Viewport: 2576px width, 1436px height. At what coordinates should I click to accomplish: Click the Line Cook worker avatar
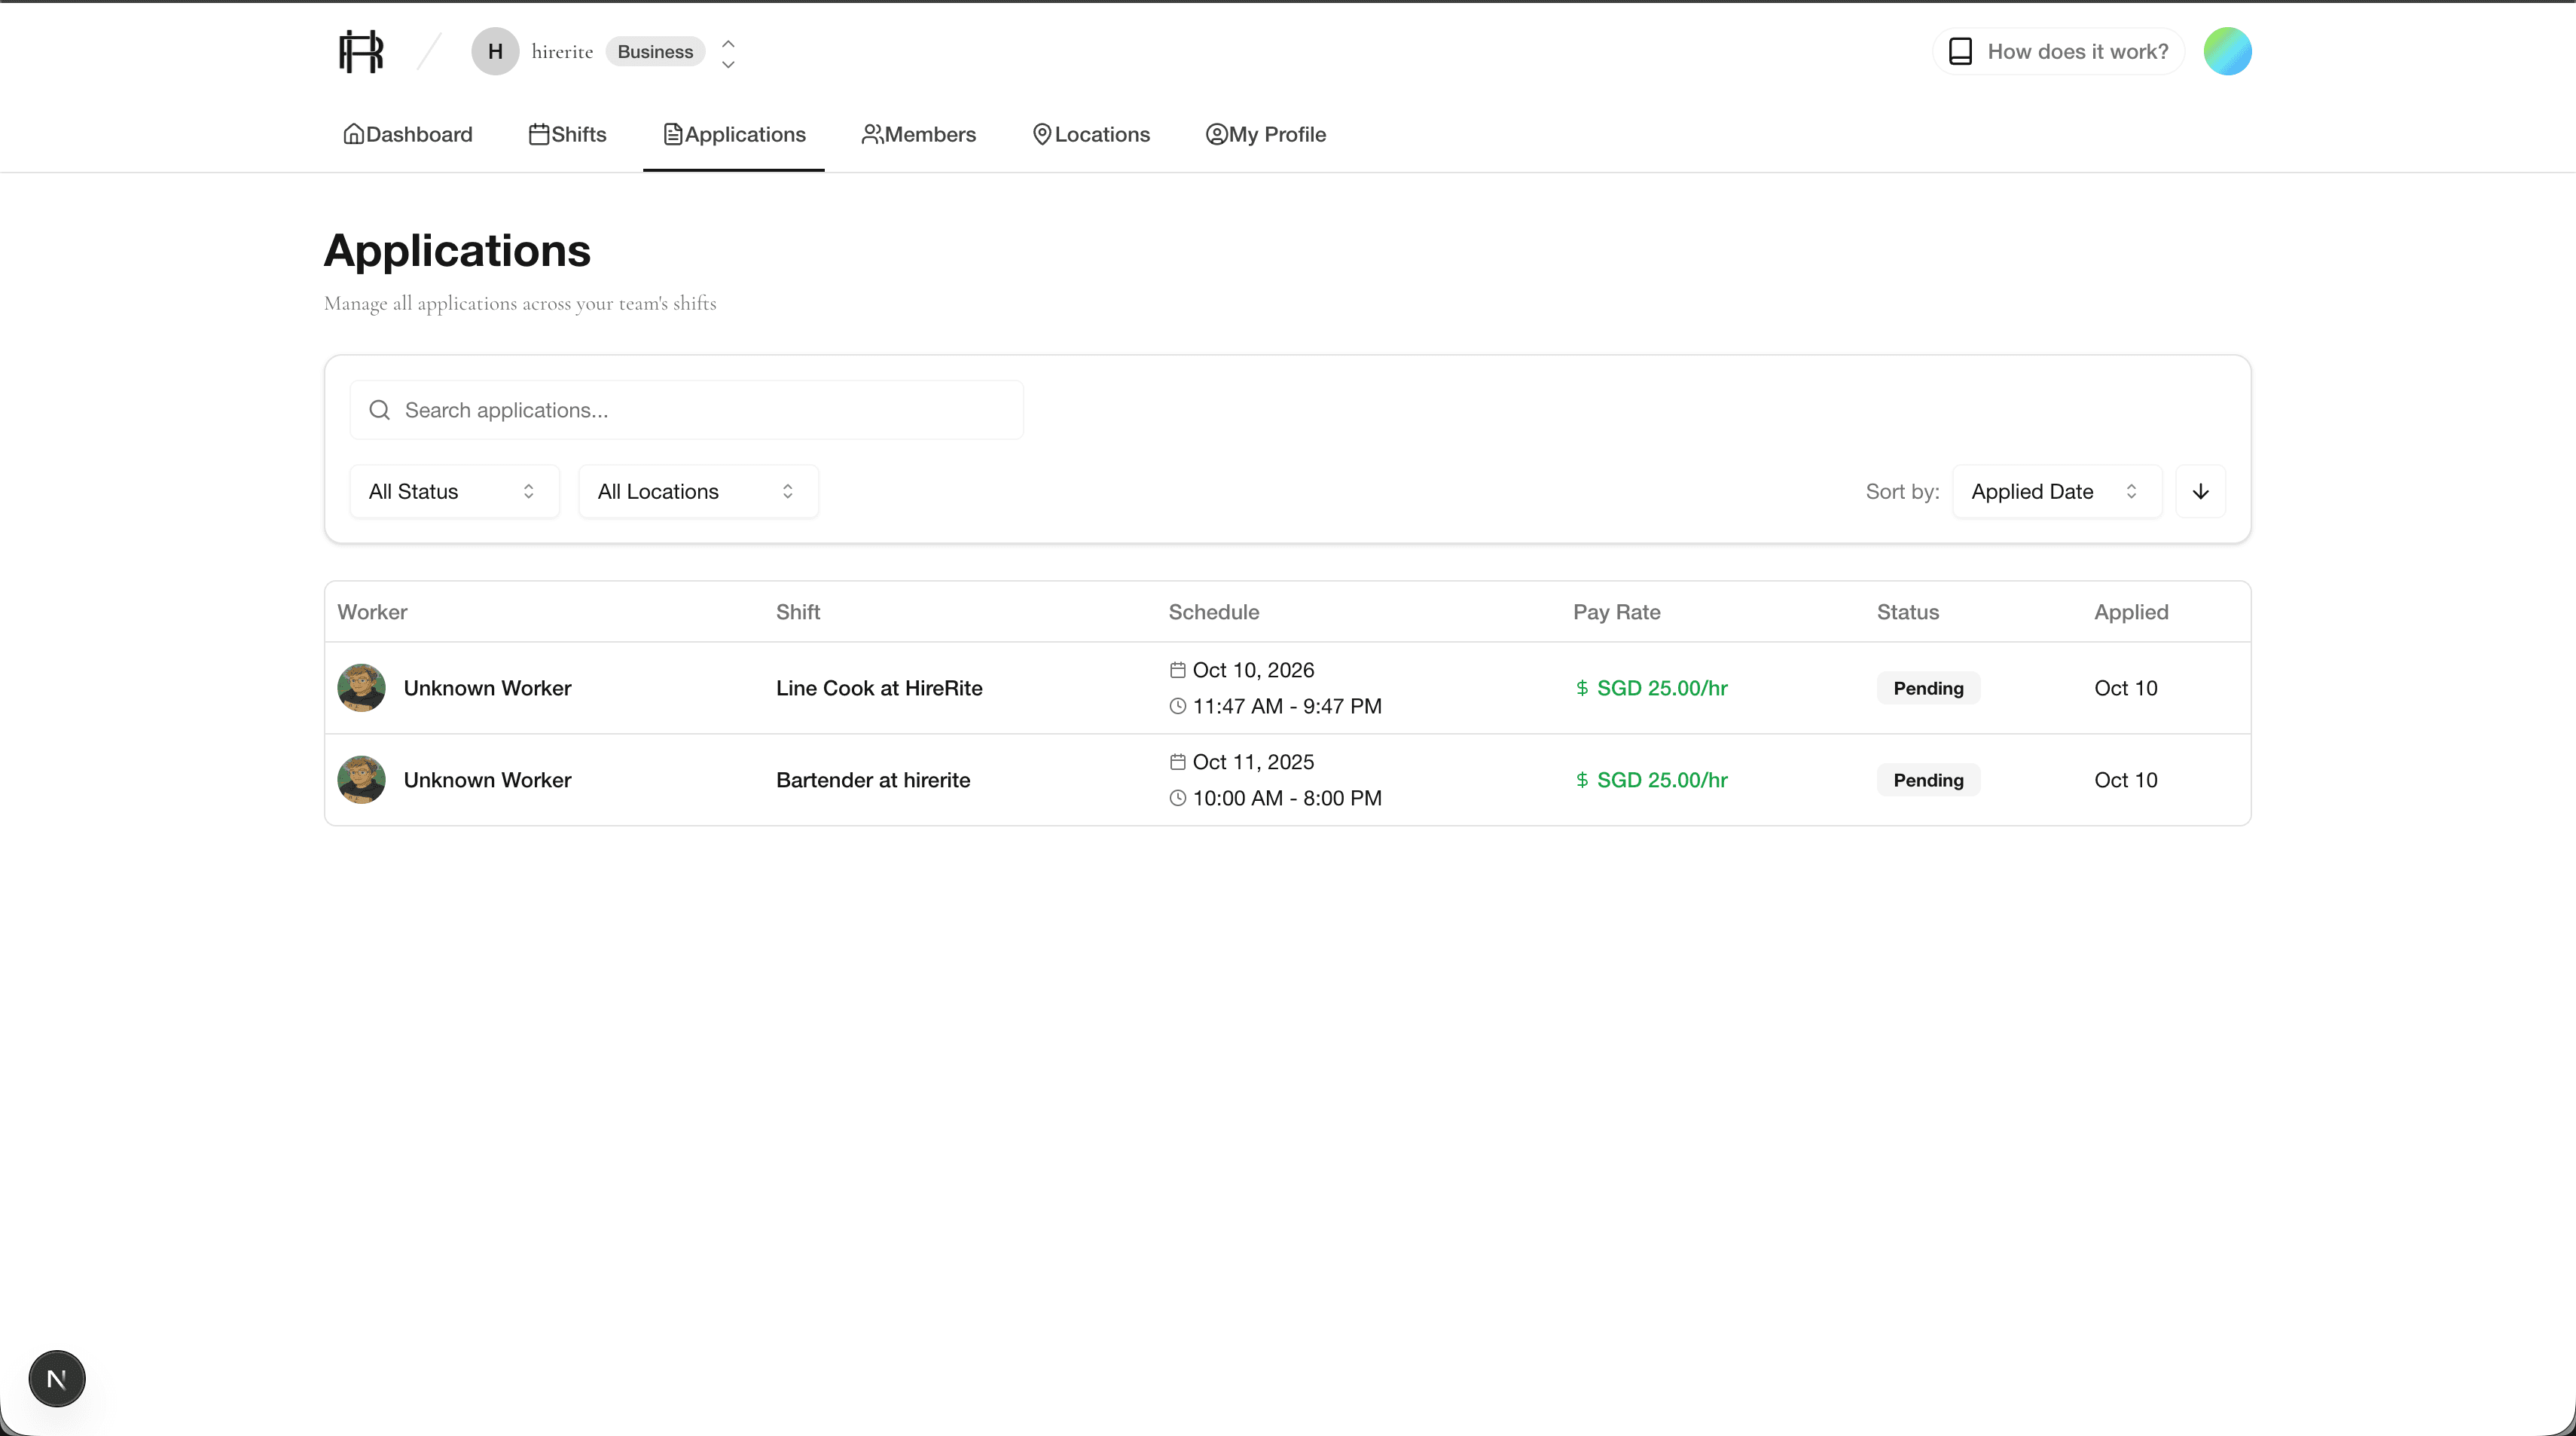click(361, 688)
